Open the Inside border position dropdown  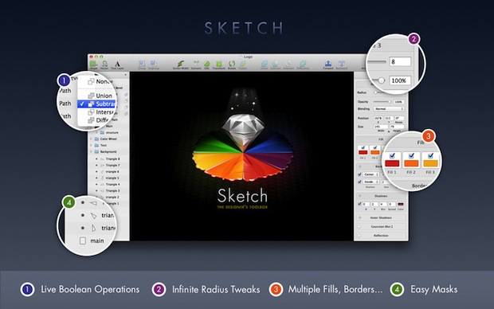[370, 182]
